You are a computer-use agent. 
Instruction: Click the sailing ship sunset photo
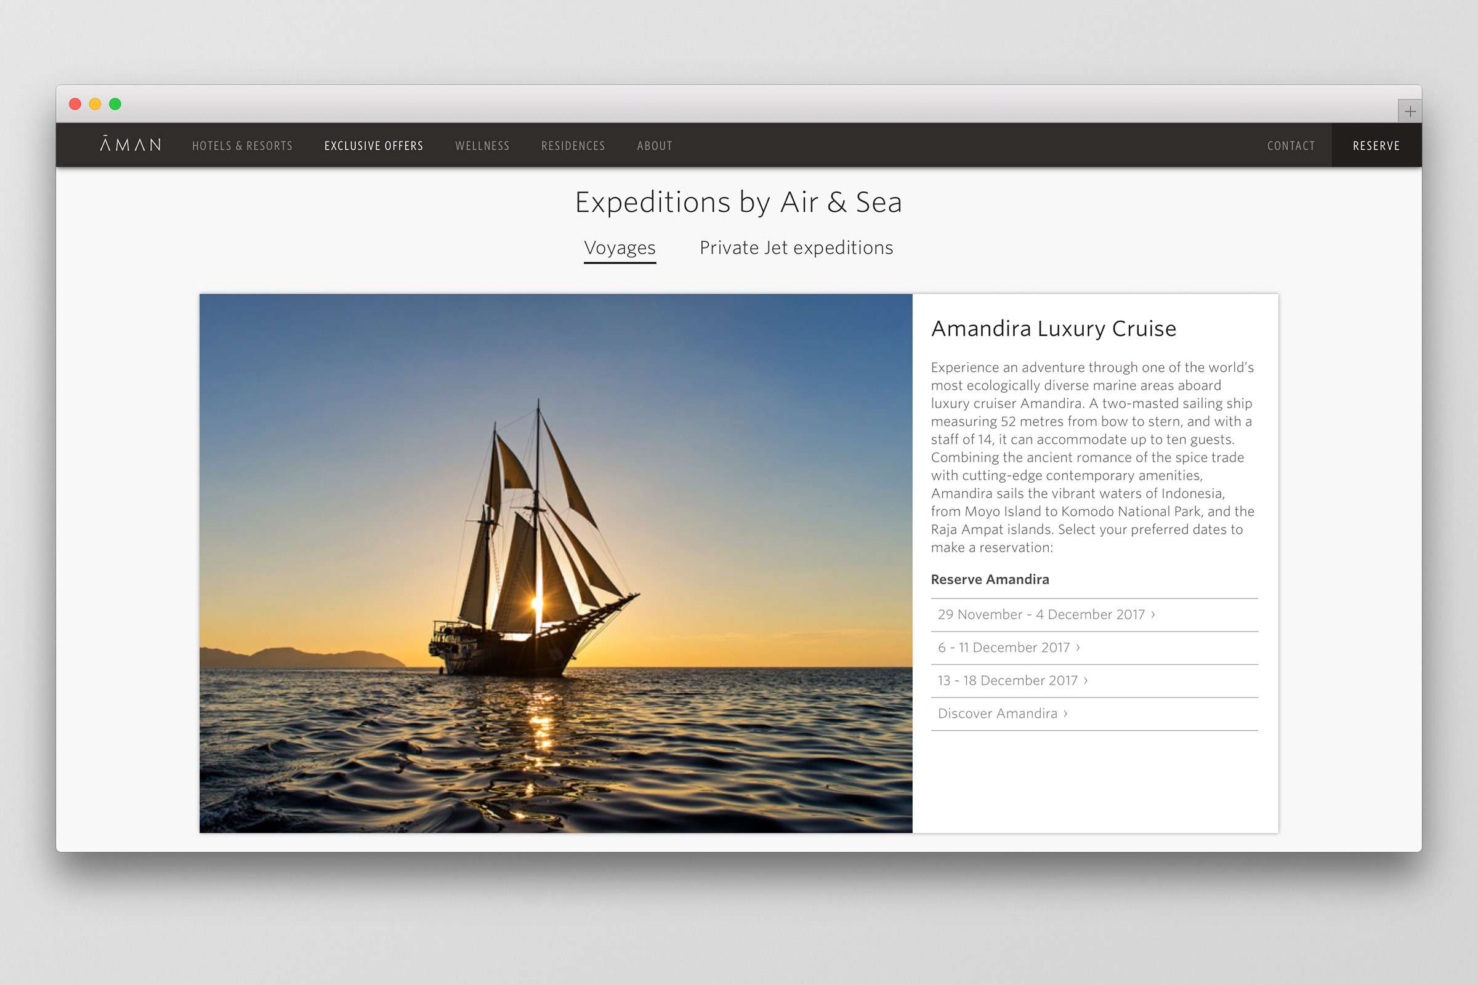555,563
